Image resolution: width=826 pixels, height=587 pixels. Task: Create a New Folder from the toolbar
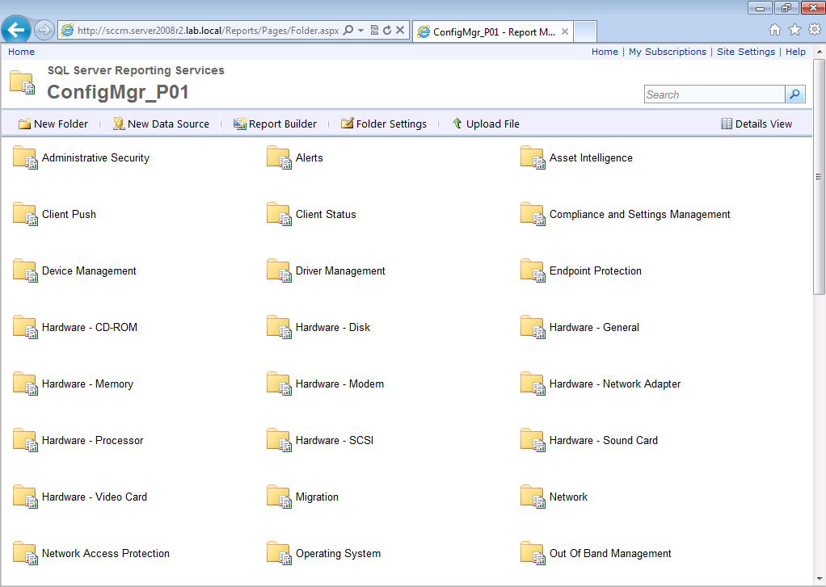(53, 124)
